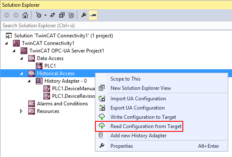Click the PLC1 device icon
The width and height of the screenshot is (232, 157).
coord(39,66)
